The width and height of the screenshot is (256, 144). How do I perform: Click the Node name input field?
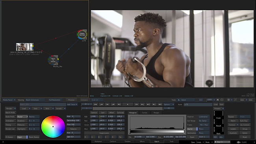(198, 104)
